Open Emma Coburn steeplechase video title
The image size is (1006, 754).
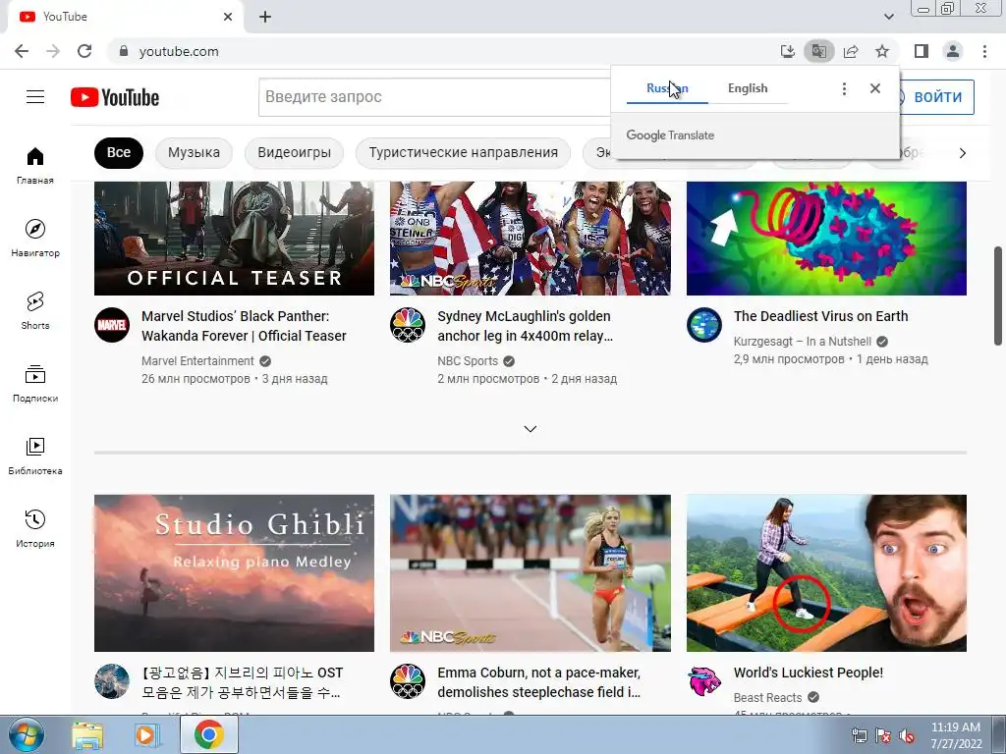(539, 682)
